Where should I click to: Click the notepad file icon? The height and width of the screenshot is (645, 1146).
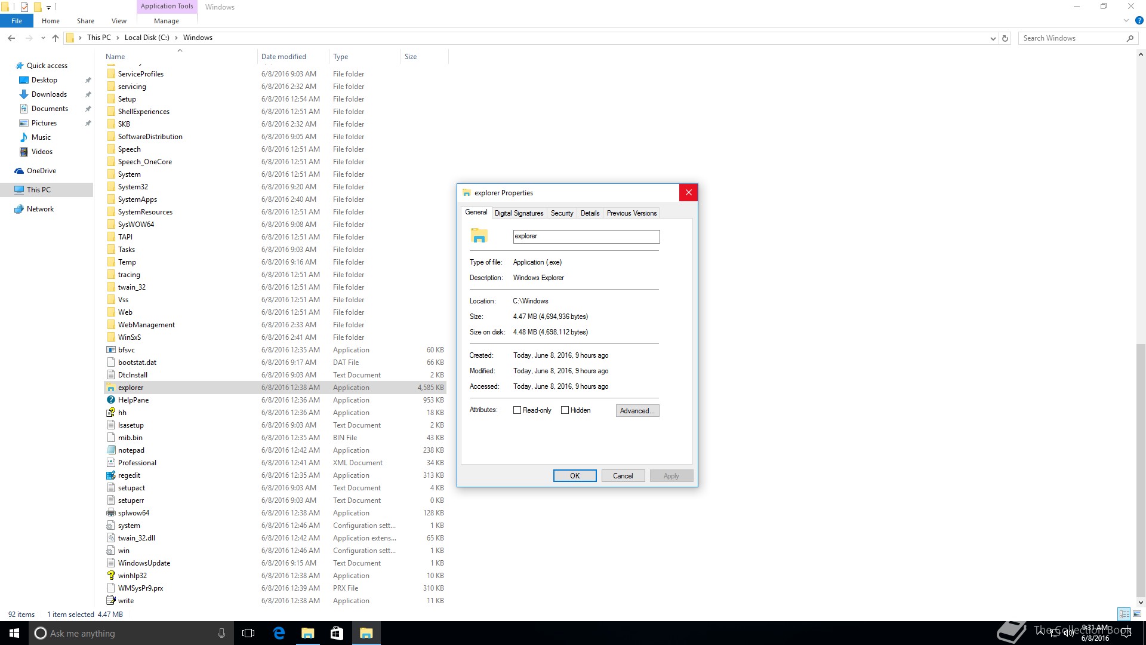[x=111, y=450]
